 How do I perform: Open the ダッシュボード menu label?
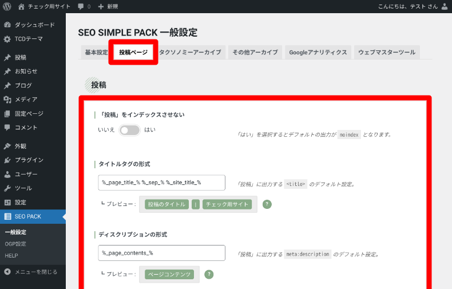click(35, 25)
